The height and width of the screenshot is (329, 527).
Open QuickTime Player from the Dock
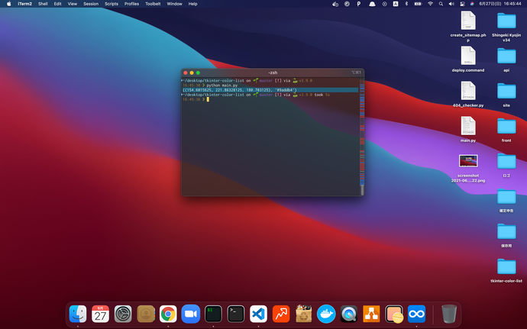[x=348, y=314]
